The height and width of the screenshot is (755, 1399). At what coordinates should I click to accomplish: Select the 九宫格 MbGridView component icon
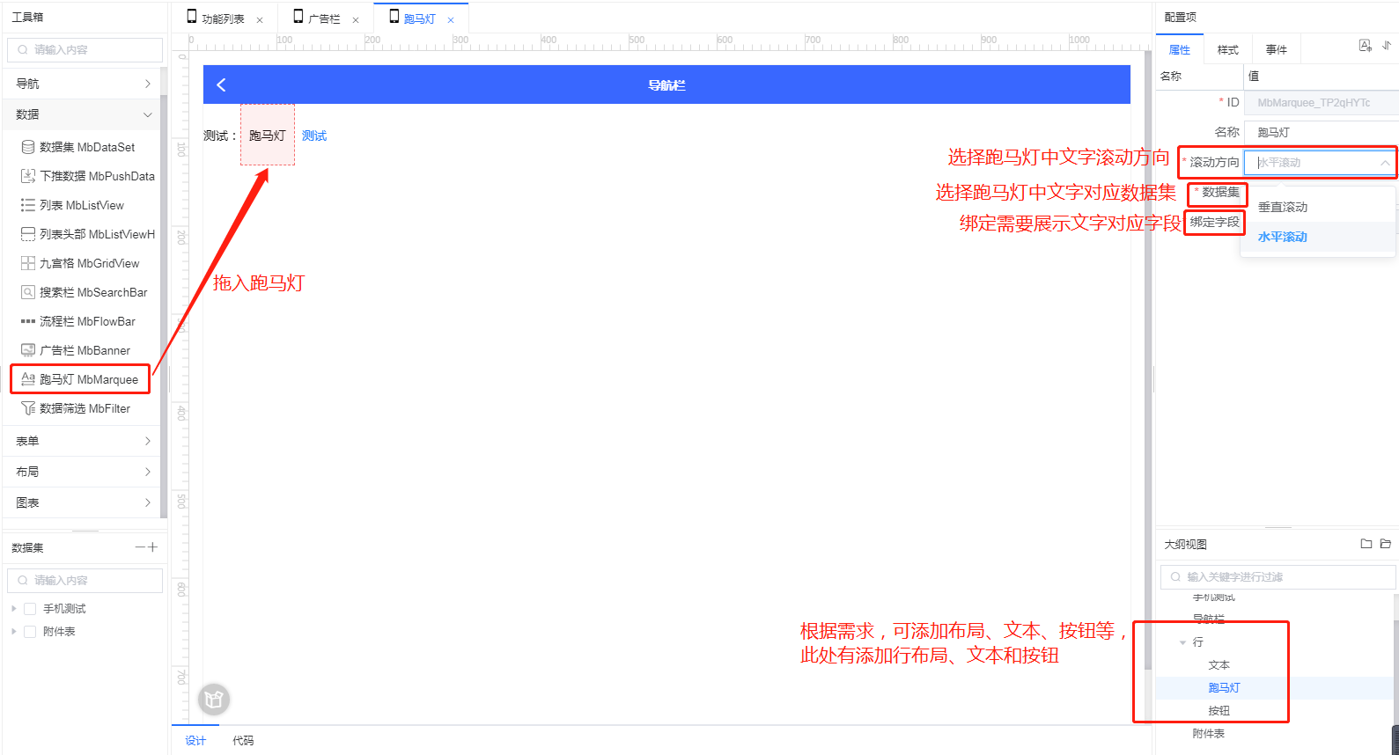[x=28, y=263]
